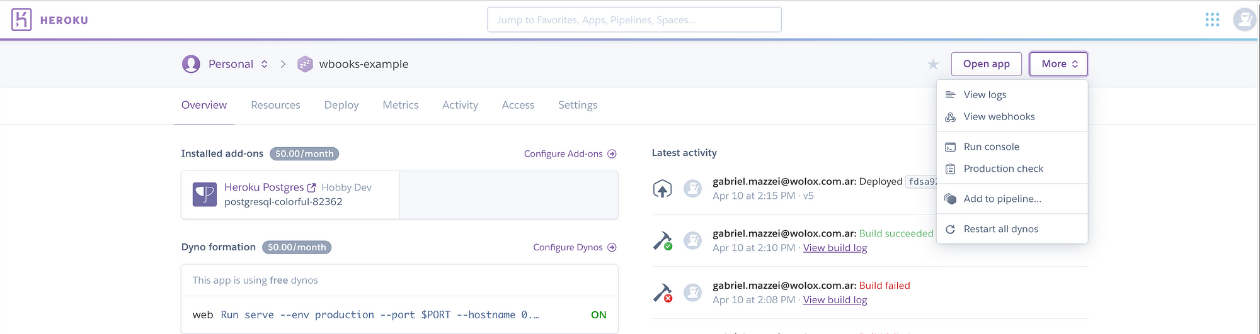Click the fdsa92 deploy commit hash

click(x=922, y=182)
